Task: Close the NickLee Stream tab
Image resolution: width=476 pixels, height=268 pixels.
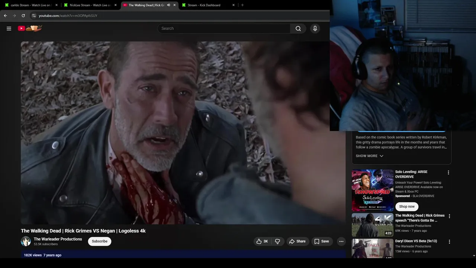Action: click(x=116, y=5)
